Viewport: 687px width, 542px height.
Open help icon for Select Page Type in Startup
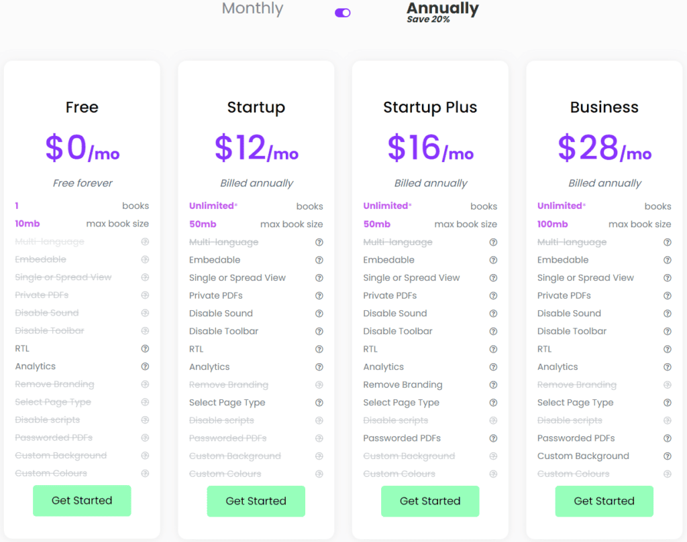[319, 403]
